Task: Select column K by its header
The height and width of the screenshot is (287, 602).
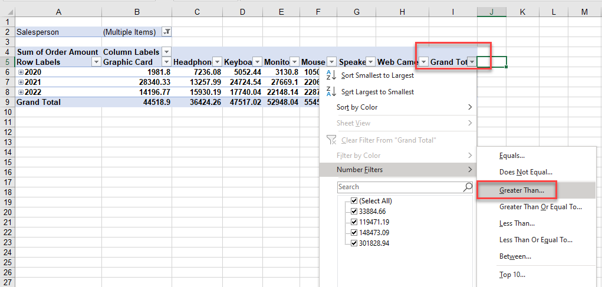Action: (522, 12)
